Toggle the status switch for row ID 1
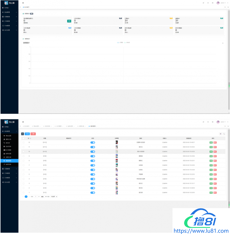The height and width of the screenshot is (234, 230). tap(93, 192)
